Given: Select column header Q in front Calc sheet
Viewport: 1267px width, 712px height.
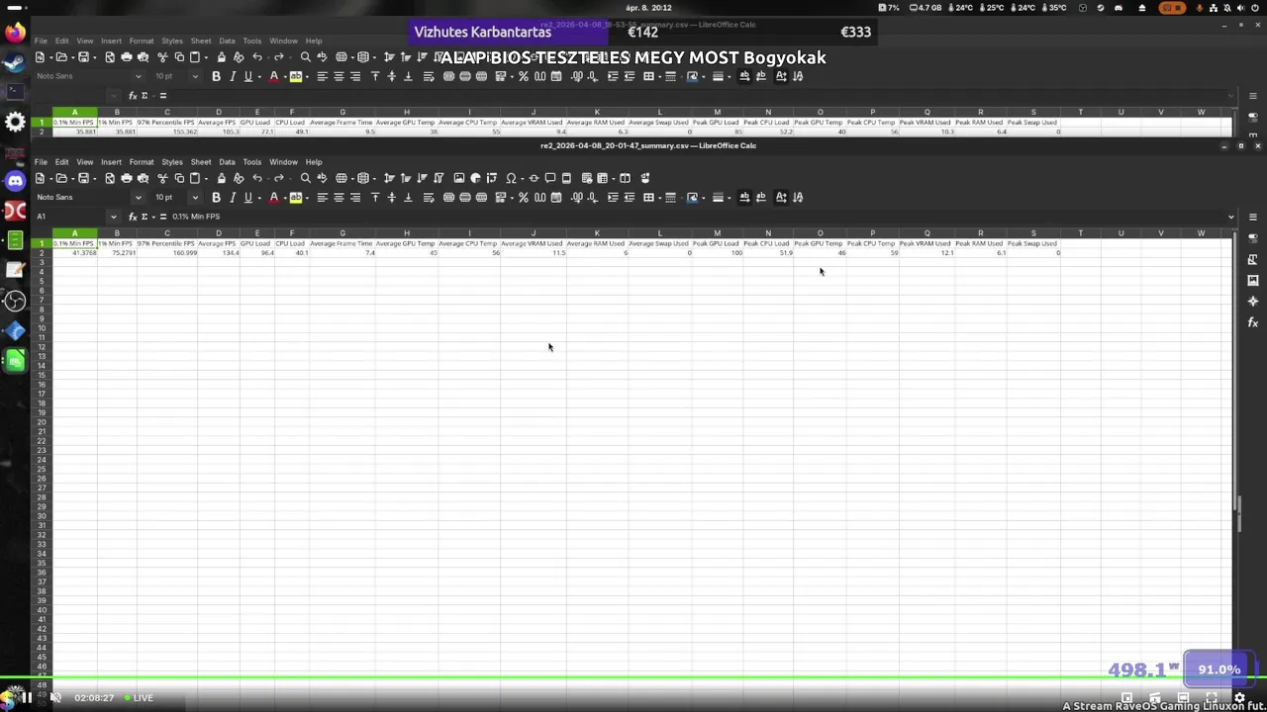Looking at the screenshot, I should click(x=927, y=233).
